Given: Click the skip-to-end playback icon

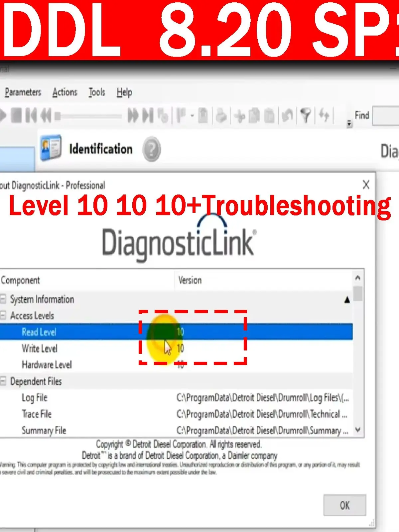Looking at the screenshot, I should click(x=148, y=116).
